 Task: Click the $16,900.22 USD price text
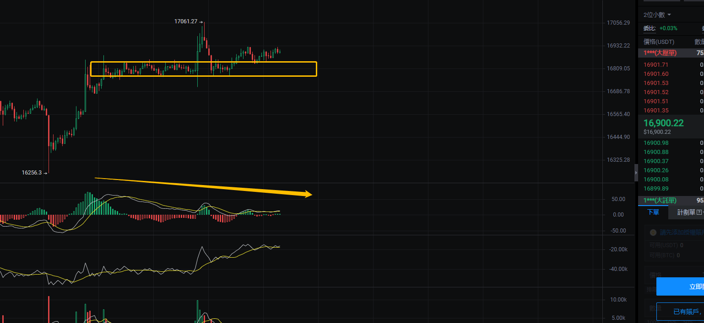(x=657, y=132)
